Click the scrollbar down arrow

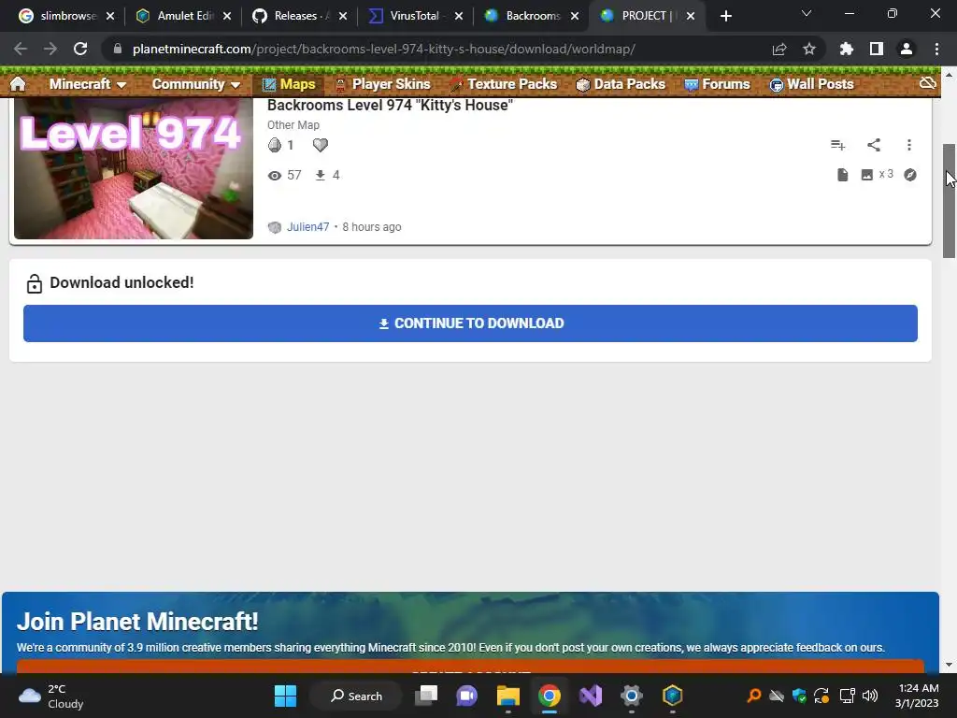pyautogui.click(x=950, y=665)
